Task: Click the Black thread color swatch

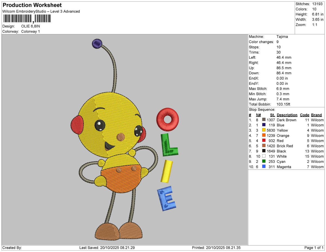Action: (264, 151)
